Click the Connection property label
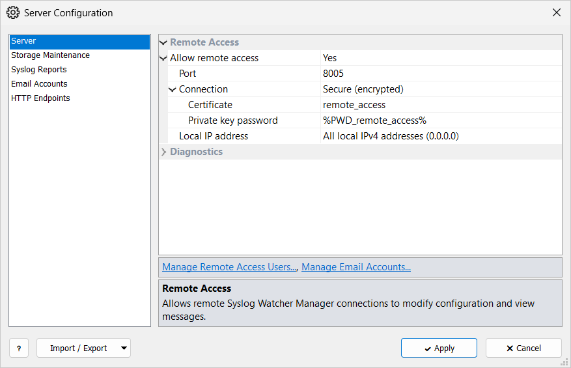 tap(203, 89)
